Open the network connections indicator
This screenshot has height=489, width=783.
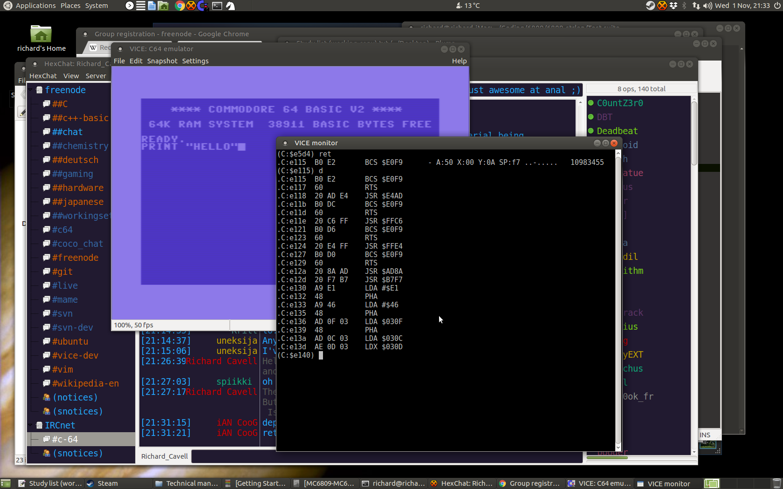tap(696, 6)
